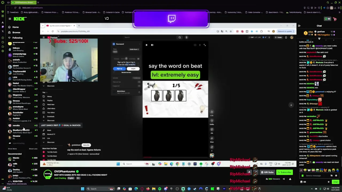Click the down arrow to scroll chat
Image resolution: width=342 pixels, height=192 pixels.
319,39
